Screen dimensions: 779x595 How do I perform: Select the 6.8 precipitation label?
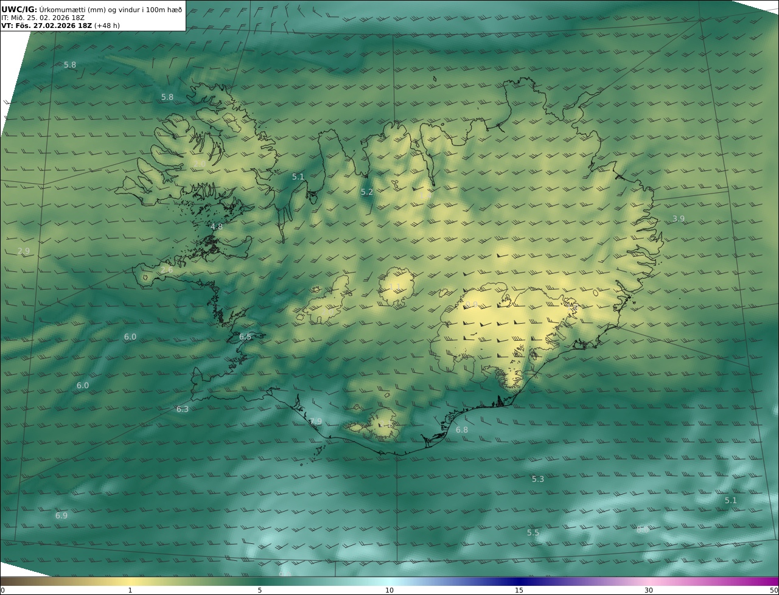[x=461, y=430]
